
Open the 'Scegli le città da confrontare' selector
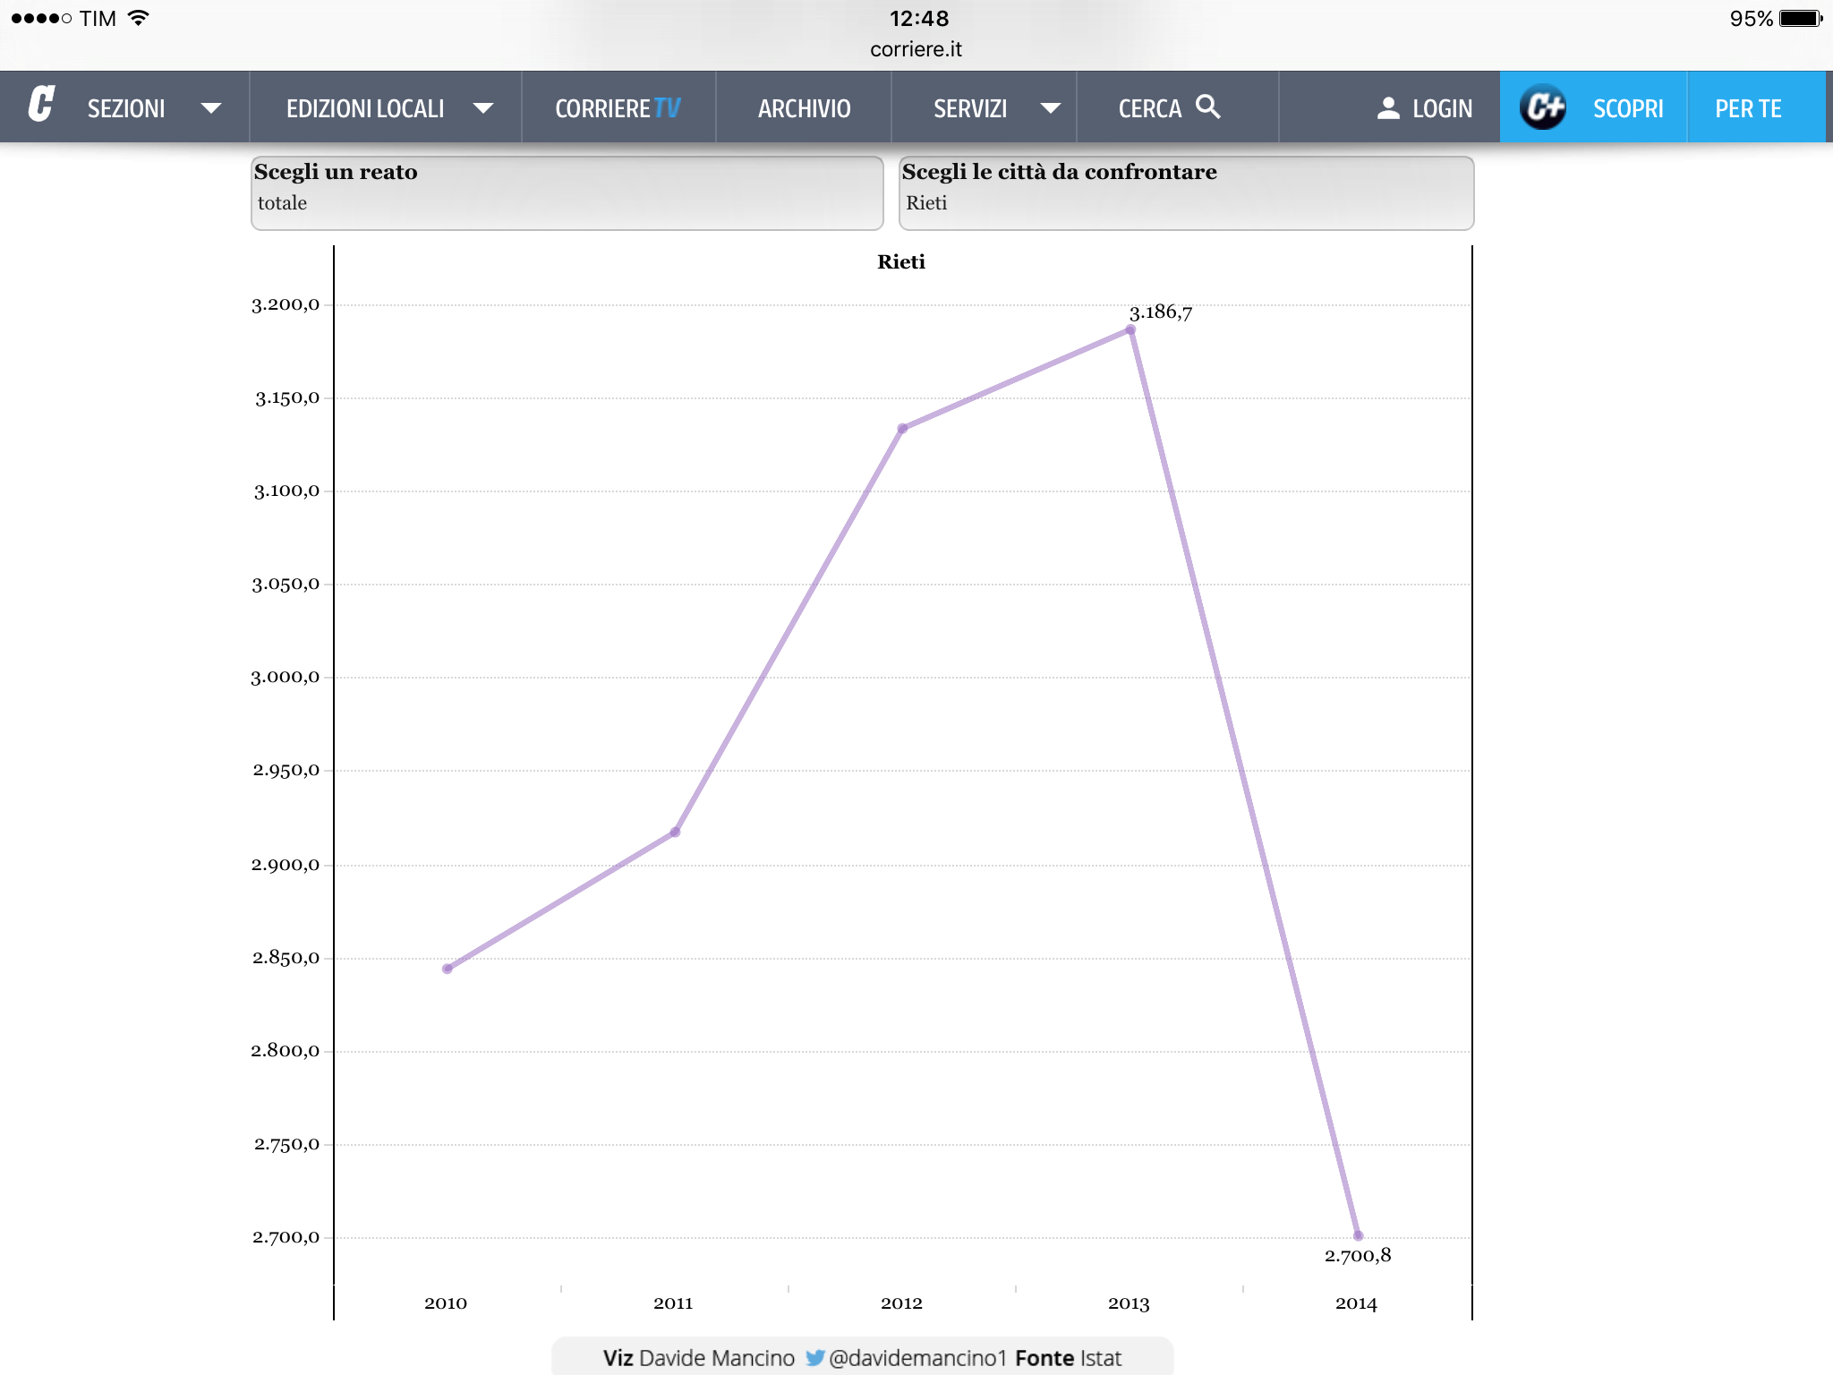1186,192
